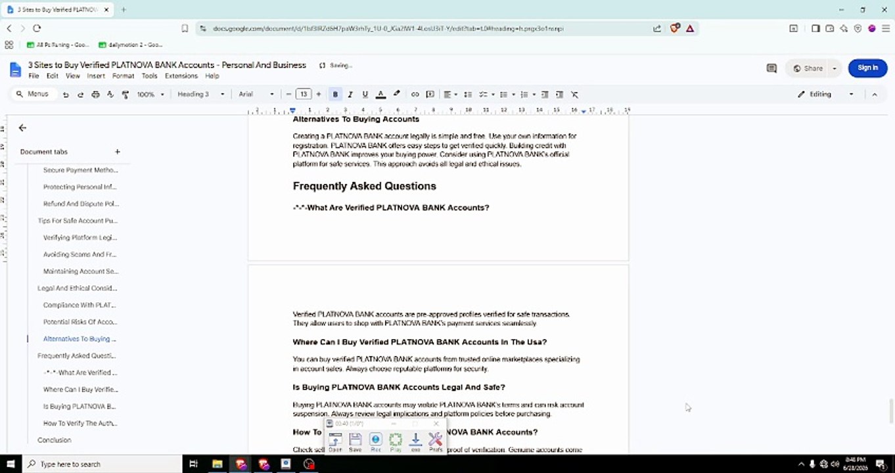The width and height of the screenshot is (895, 473).
Task: Increase the paragraph indent
Action: pyautogui.click(x=559, y=95)
